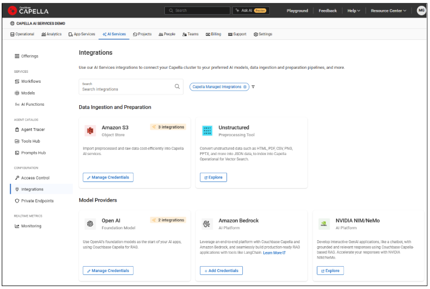Click Explore on the Unstructured card
Screen dimensions: 430x289
tap(214, 177)
